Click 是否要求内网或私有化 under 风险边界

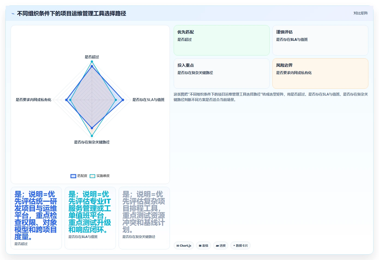point(294,73)
